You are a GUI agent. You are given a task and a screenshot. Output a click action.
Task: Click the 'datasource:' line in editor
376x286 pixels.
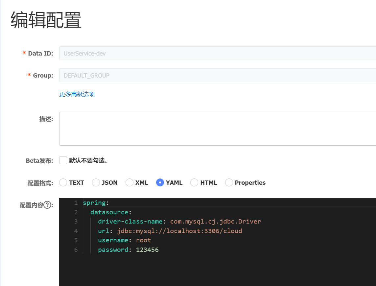111,212
